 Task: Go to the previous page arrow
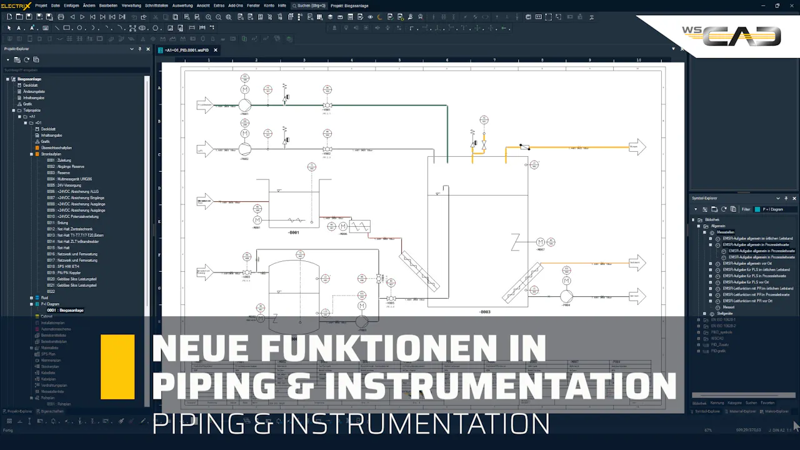click(72, 17)
